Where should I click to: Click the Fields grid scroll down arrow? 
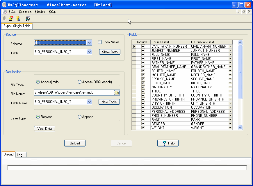pos(240,128)
